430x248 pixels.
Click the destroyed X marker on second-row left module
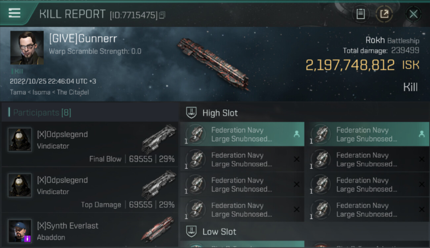(x=296, y=159)
